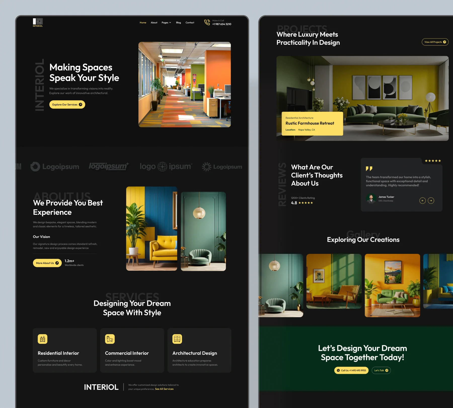Open the Residential Interior card title
The width and height of the screenshot is (453, 408).
58,353
